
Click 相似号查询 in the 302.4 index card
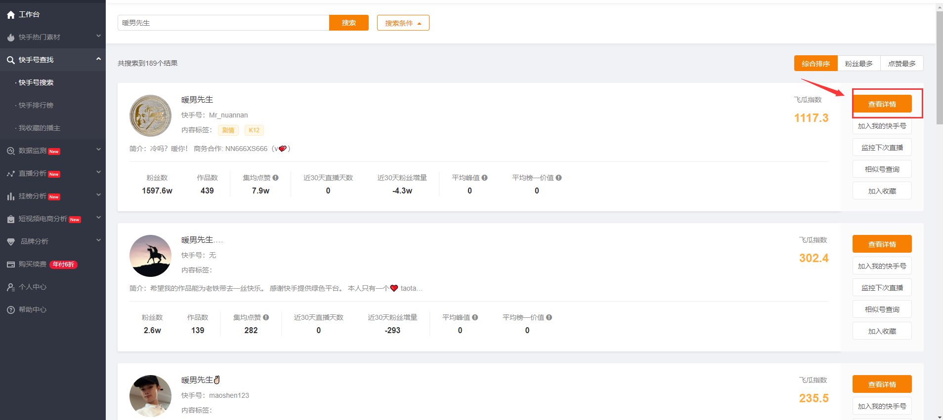(882, 309)
